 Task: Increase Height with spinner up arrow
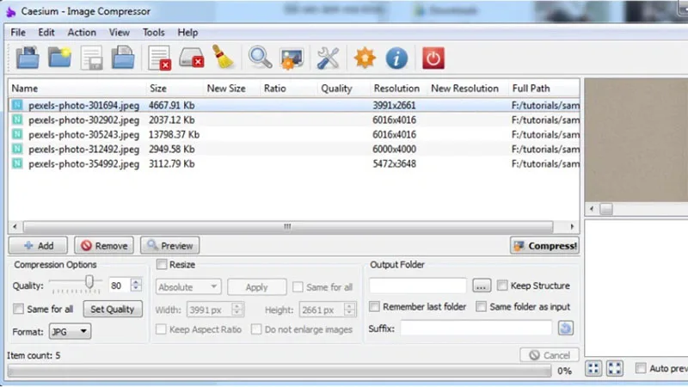349,306
